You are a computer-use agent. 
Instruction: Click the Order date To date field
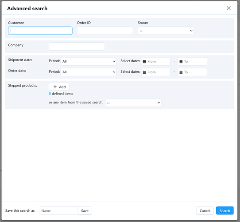click(192, 72)
